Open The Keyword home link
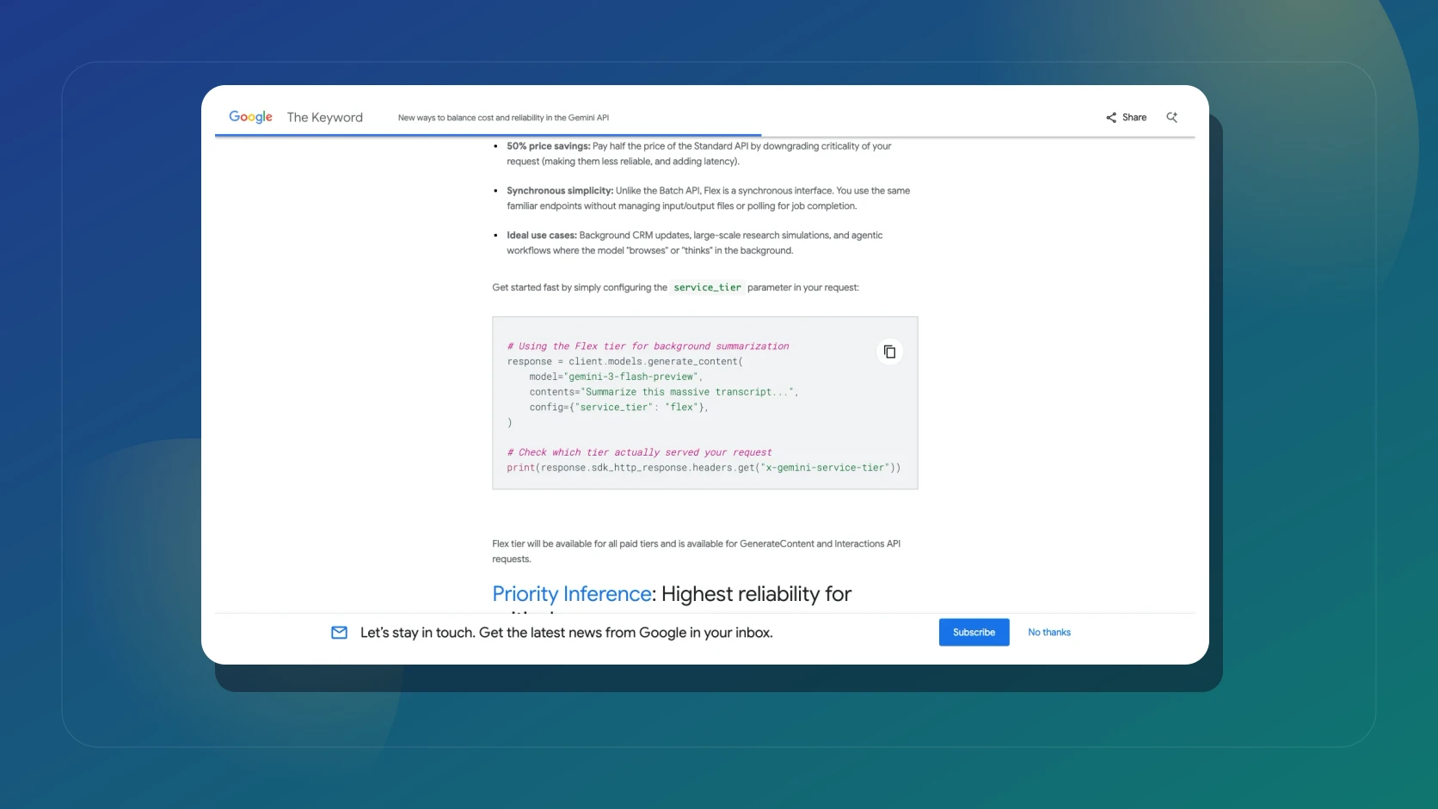This screenshot has height=809, width=1438. 325,117
